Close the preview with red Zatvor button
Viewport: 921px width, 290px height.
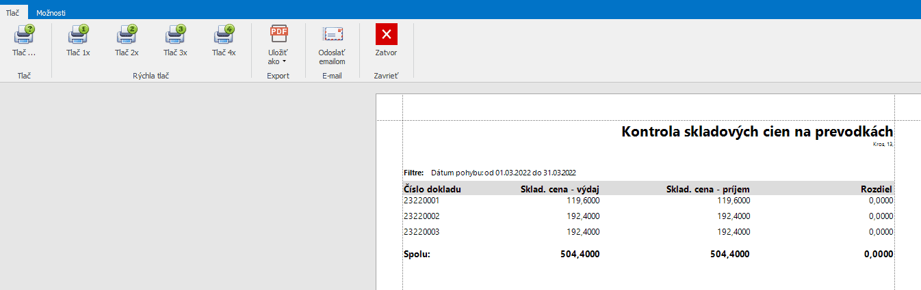[386, 34]
